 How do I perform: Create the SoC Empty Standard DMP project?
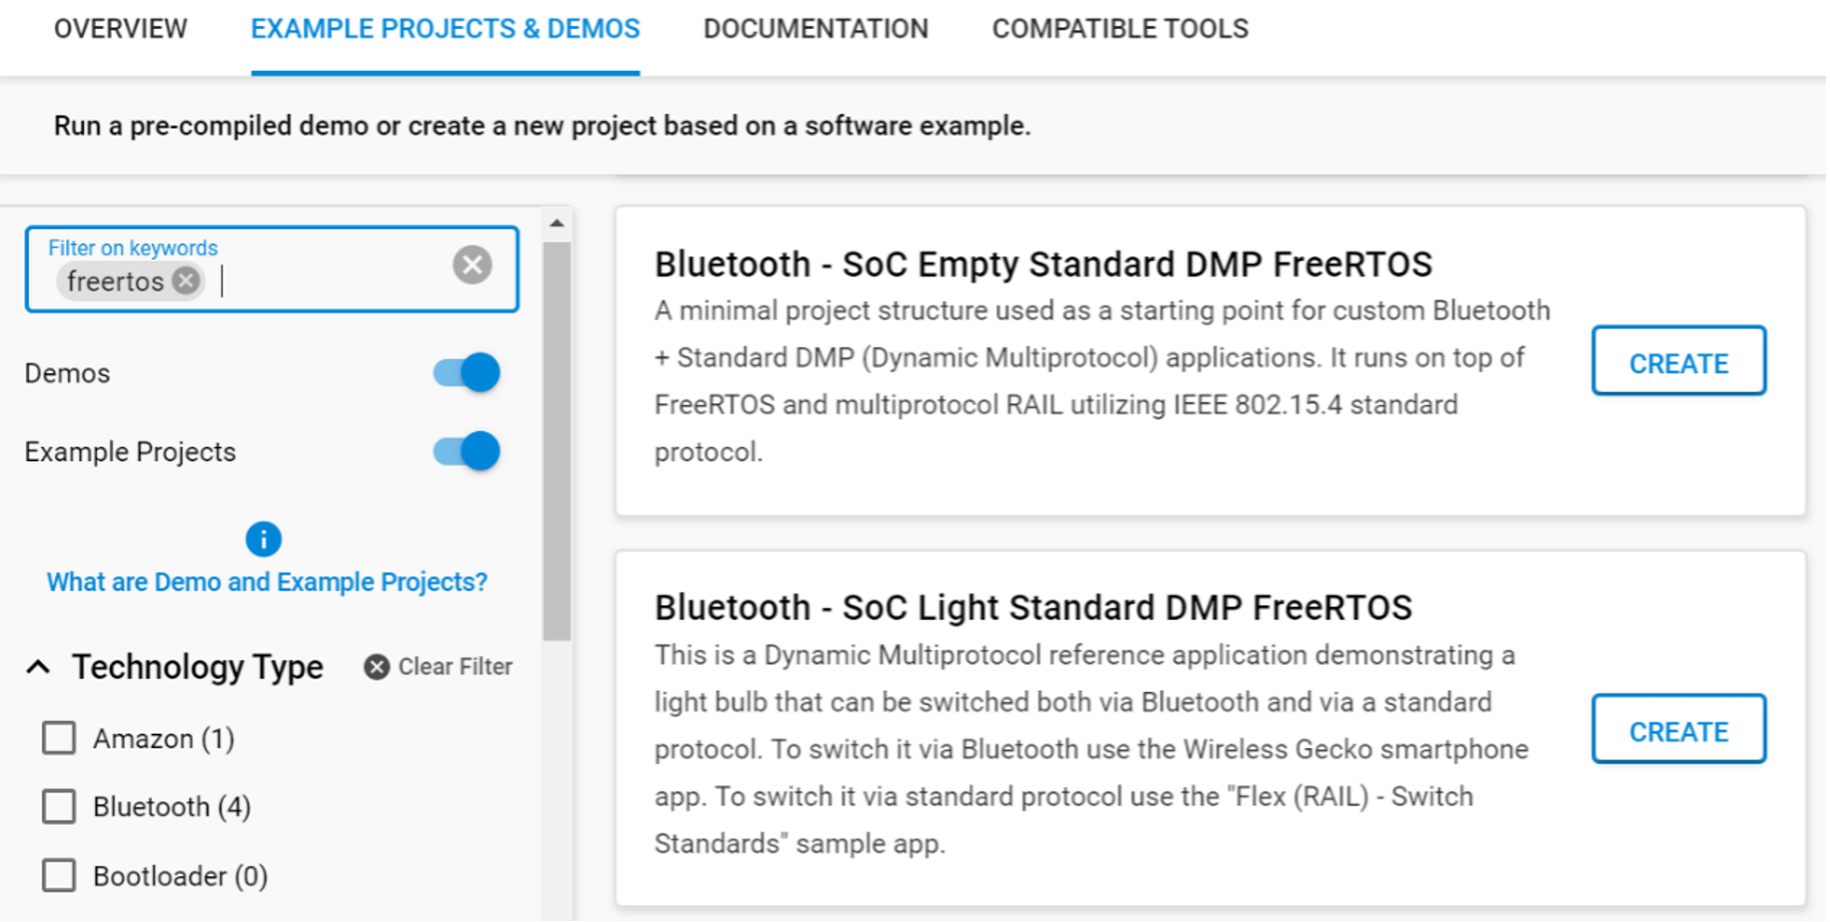coord(1678,361)
